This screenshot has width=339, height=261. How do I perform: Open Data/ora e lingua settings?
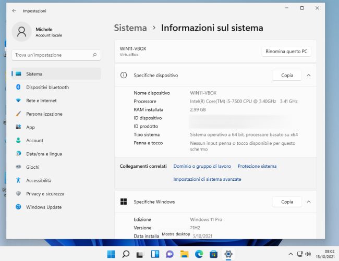(56, 154)
